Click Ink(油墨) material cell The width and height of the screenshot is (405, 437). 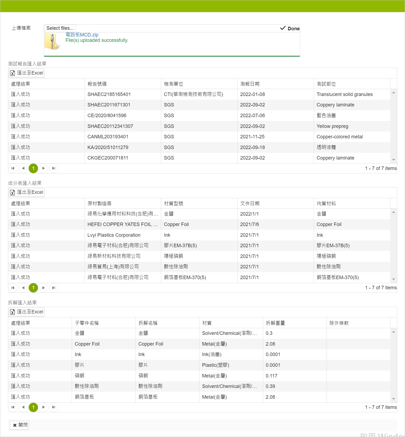[231, 354]
